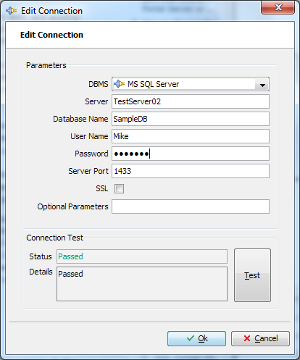Viewport: 300px width, 360px height.
Task: Click the app icon in the title bar
Action: [11, 11]
